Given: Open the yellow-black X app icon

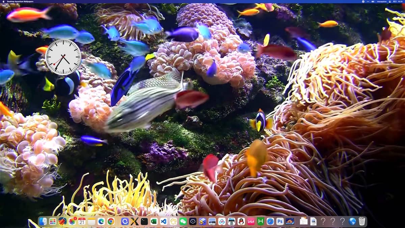Looking at the screenshot, I should [135, 221].
